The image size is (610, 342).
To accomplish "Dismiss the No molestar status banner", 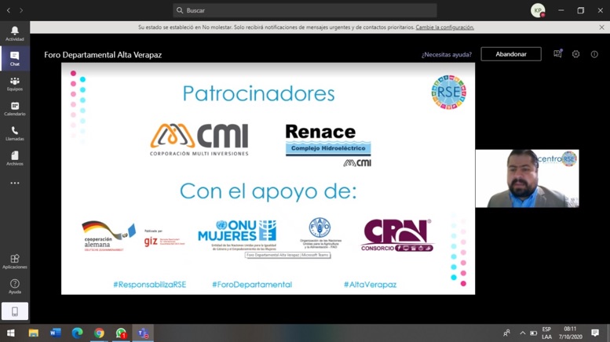I will point(601,27).
